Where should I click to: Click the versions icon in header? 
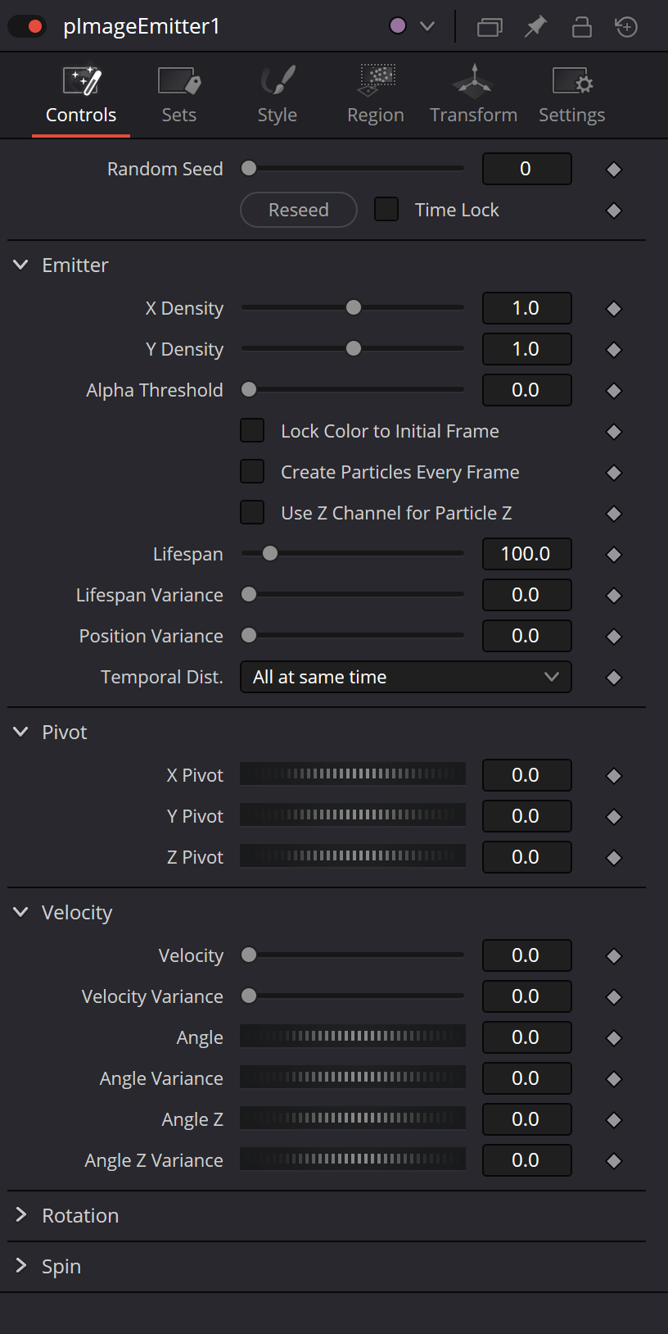(x=490, y=27)
